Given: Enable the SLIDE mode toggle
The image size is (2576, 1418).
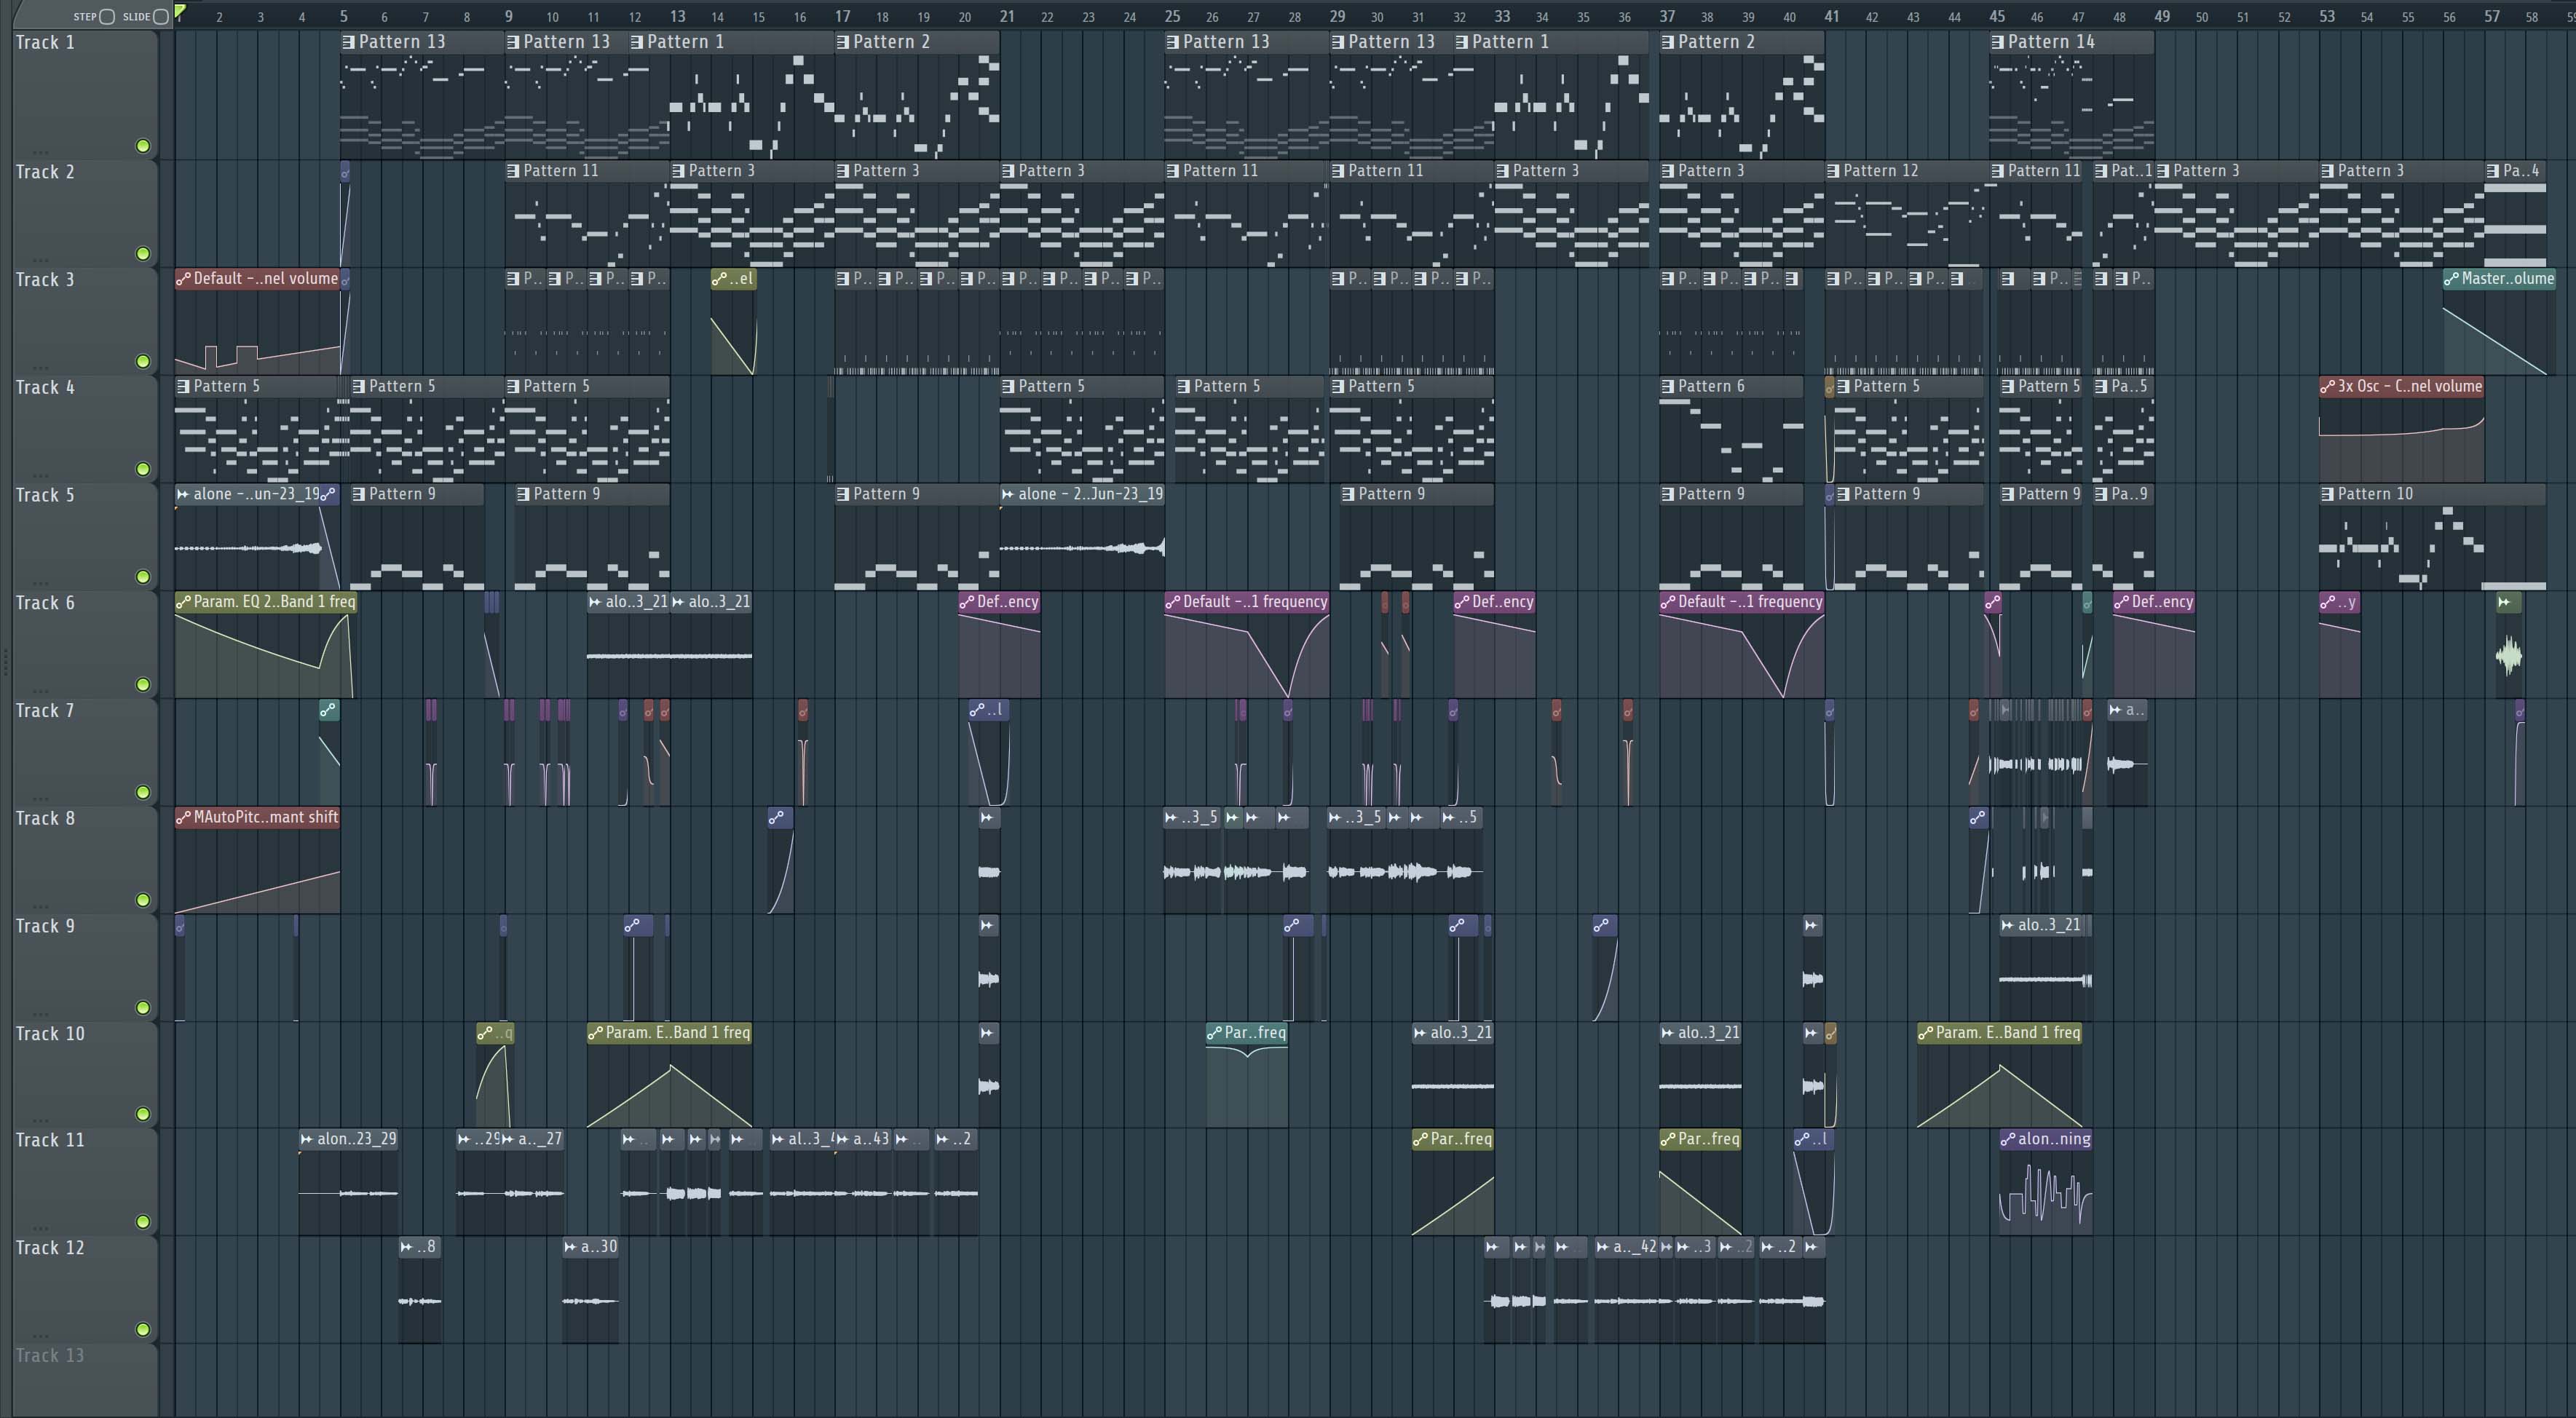Looking at the screenshot, I should [x=160, y=16].
